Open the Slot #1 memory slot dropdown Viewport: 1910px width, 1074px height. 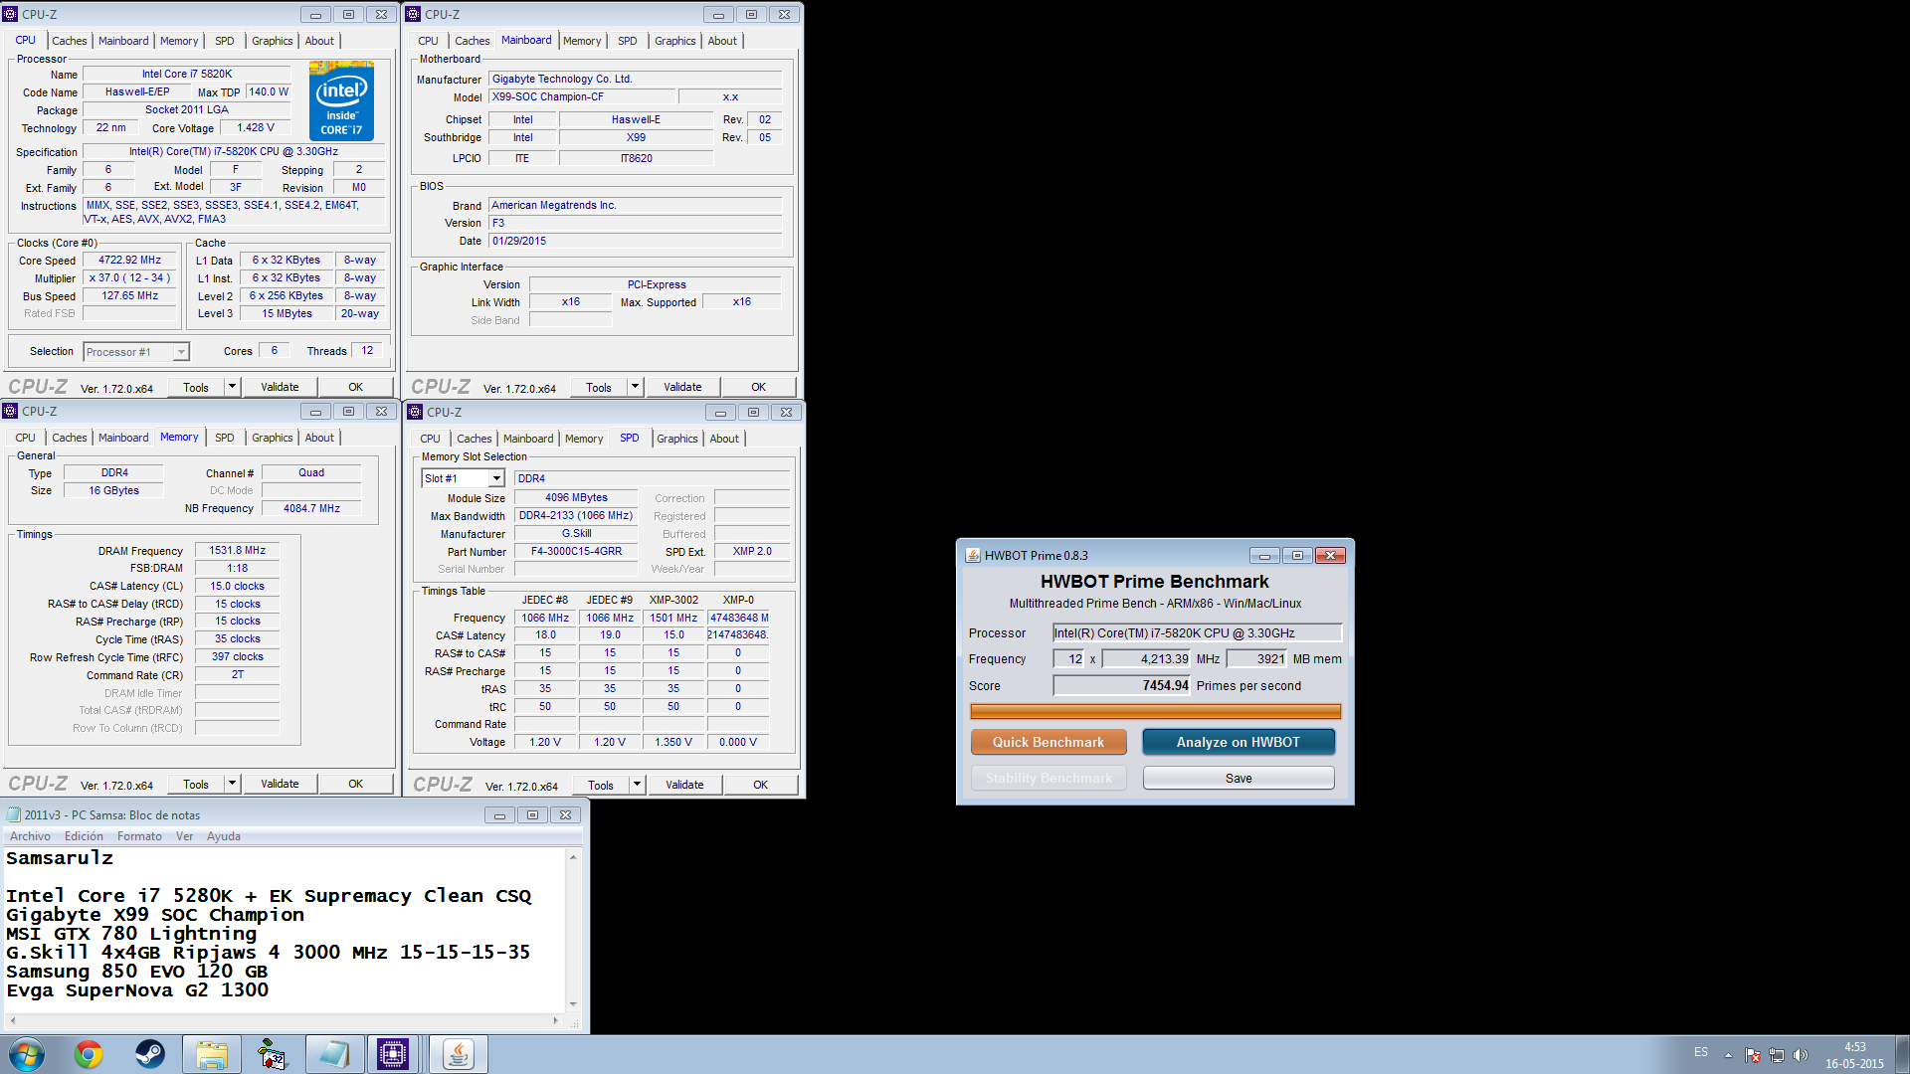click(464, 478)
